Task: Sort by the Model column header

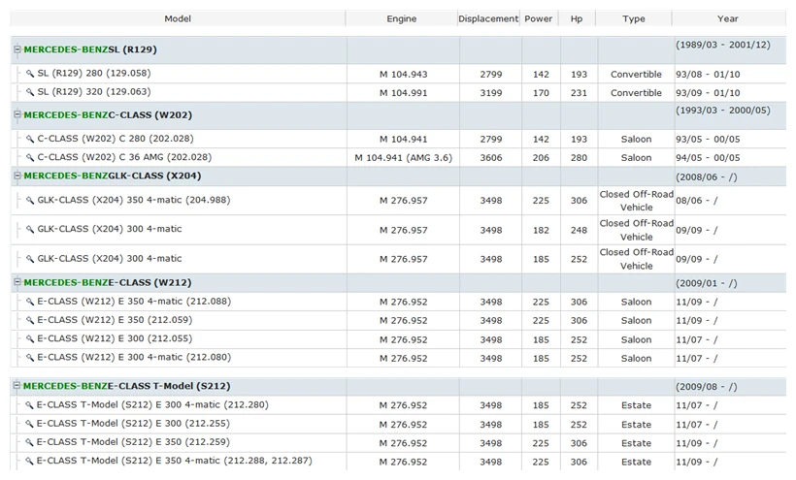Action: [x=178, y=18]
